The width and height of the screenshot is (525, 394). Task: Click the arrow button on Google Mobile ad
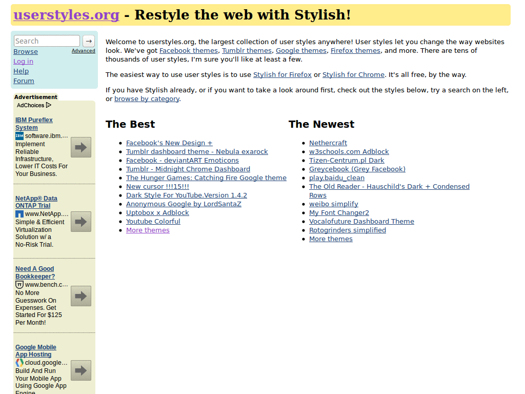coord(81,370)
